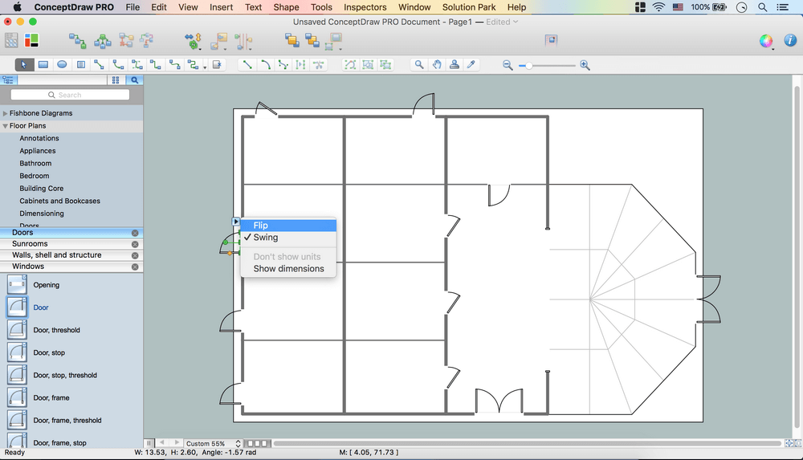Select the rectangle shape tool
Screen dimensions: 803x460
[43, 65]
